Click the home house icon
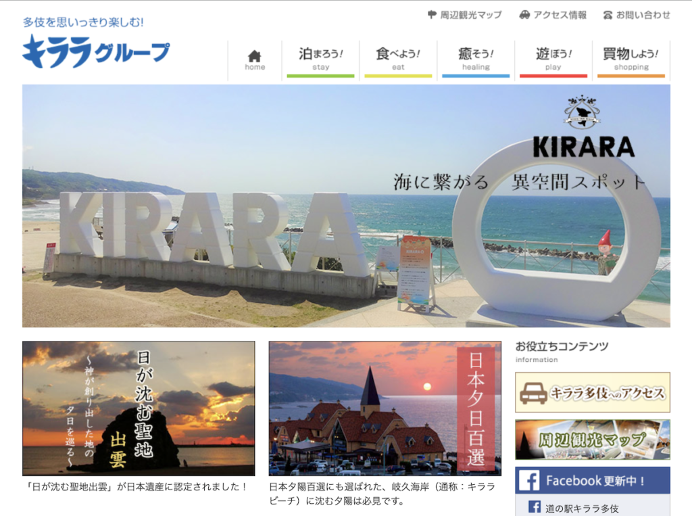Image resolution: width=692 pixels, height=516 pixels. pos(254,56)
